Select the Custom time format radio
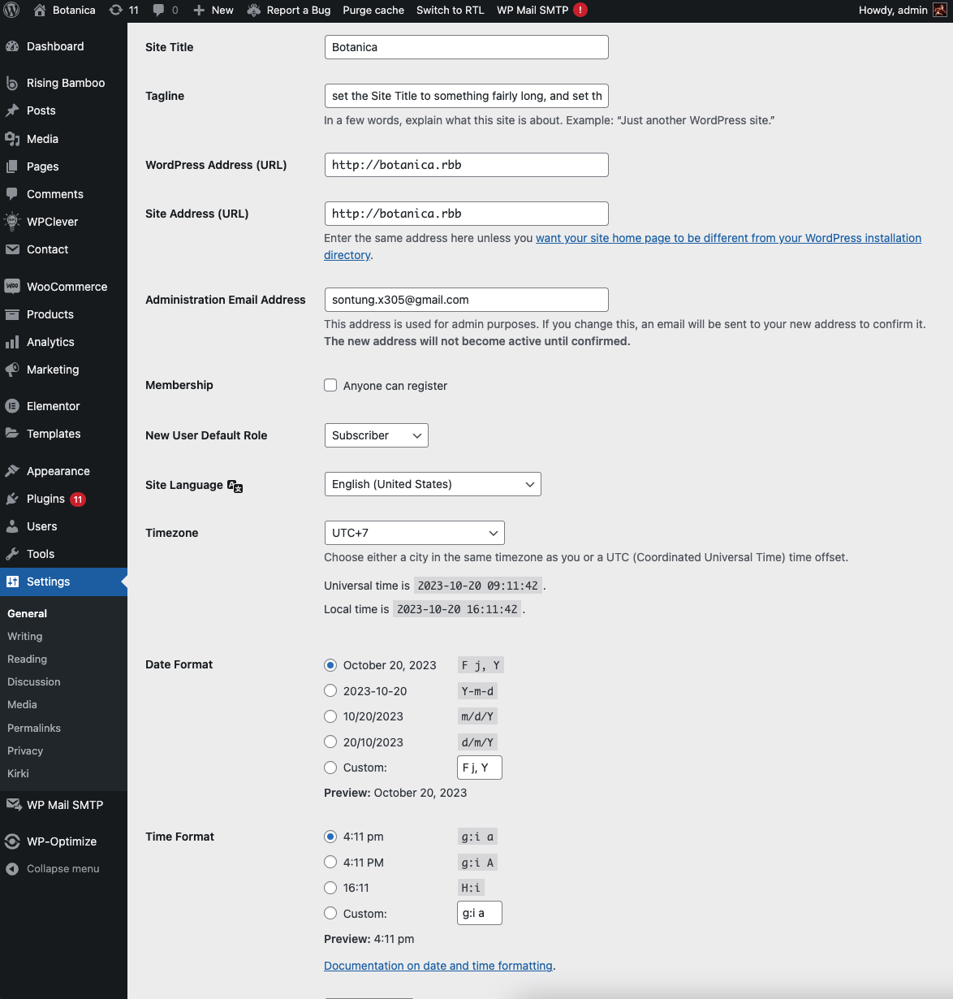Screen dimensions: 953x999 [x=330, y=913]
